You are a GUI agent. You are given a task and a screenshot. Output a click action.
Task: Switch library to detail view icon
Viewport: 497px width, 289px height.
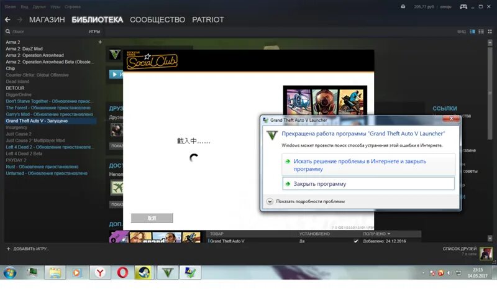(x=472, y=32)
